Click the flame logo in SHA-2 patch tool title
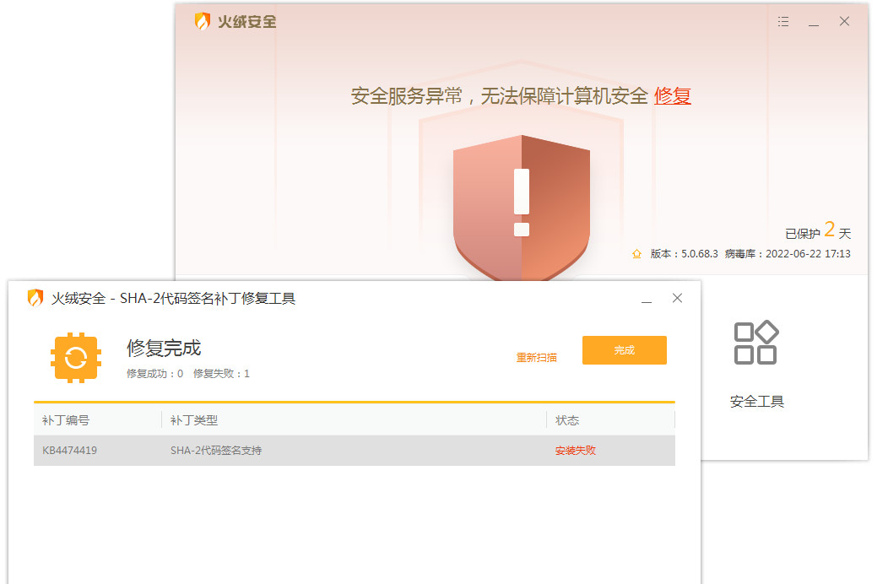Image resolution: width=888 pixels, height=584 pixels. (35, 298)
